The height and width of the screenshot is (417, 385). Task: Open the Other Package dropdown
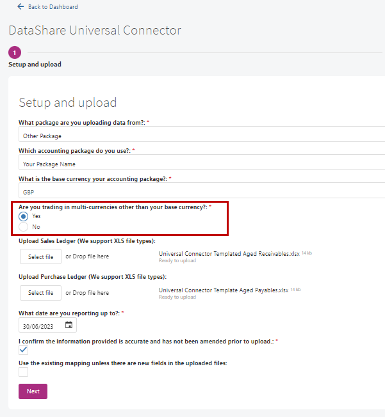tap(202, 134)
